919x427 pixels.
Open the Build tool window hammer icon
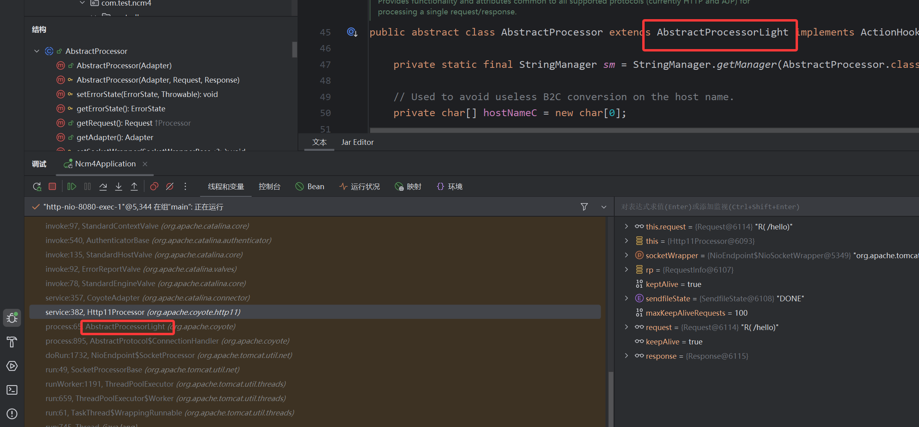(x=12, y=342)
